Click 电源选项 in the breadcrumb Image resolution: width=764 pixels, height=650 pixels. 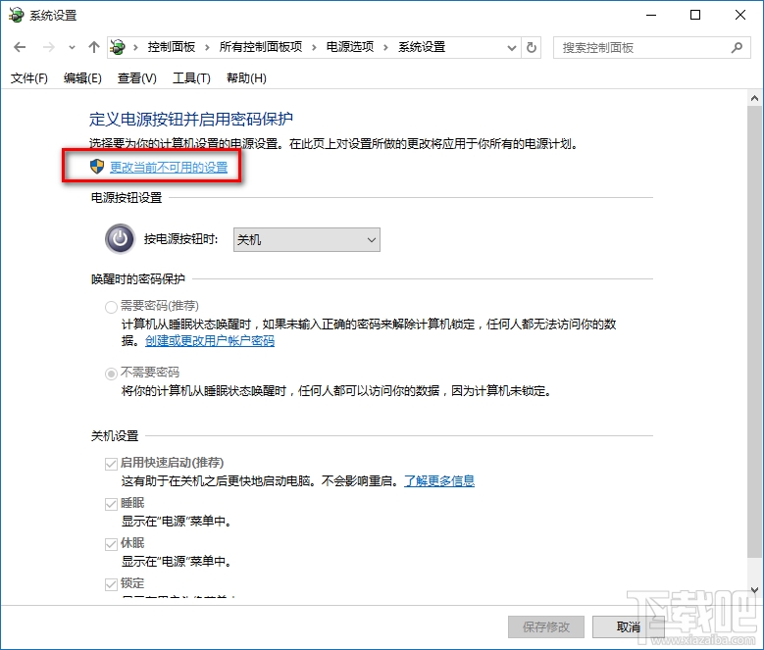pos(350,47)
